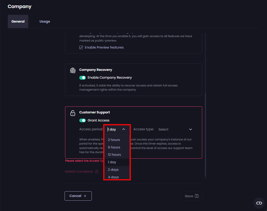Click the Delete Company link
The image size is (267, 211).
point(79,172)
